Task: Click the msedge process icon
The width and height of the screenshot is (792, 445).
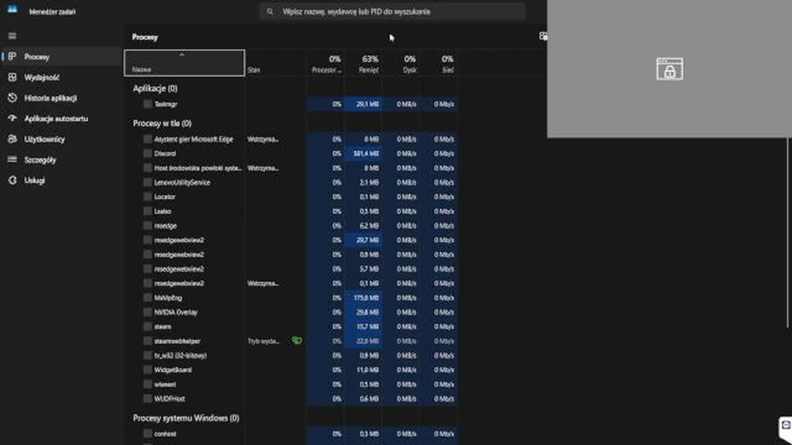Action: [x=147, y=226]
